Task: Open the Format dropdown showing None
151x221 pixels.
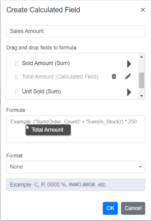Action: coord(75,167)
